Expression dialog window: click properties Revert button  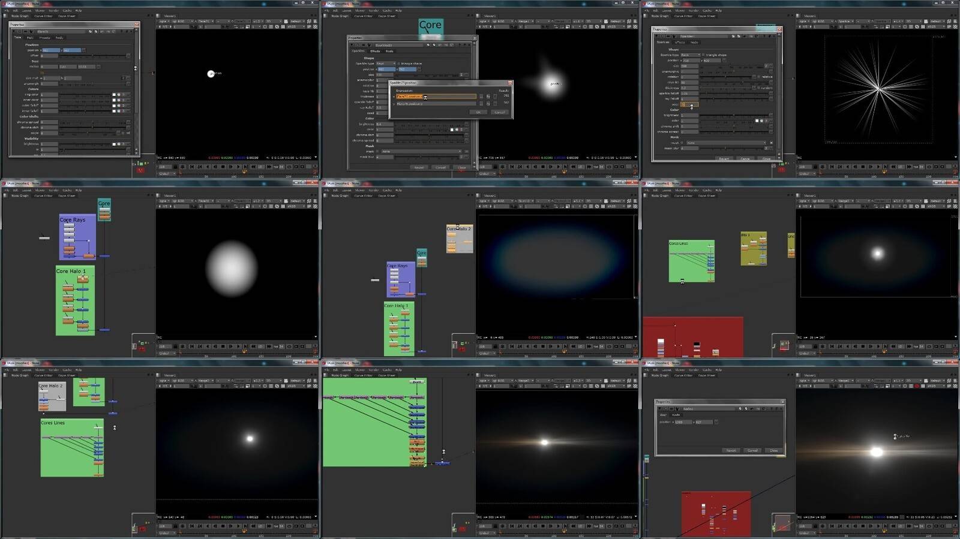tap(419, 167)
